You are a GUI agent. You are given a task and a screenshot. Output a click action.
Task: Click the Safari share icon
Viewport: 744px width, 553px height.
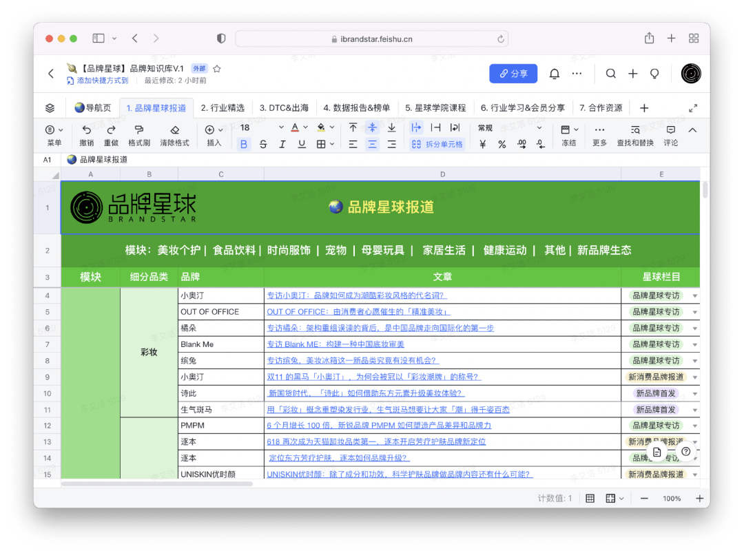649,38
